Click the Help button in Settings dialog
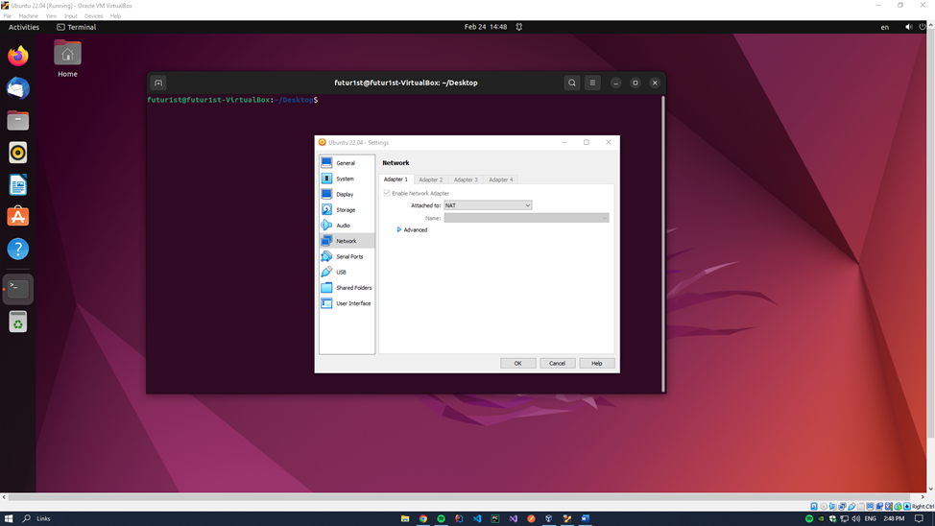This screenshot has height=526, width=935. [596, 363]
